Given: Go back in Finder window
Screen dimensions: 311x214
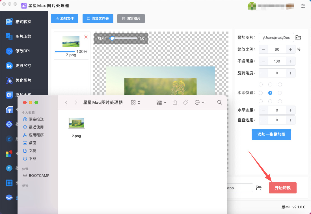Looking at the screenshot, I should click(66, 102).
